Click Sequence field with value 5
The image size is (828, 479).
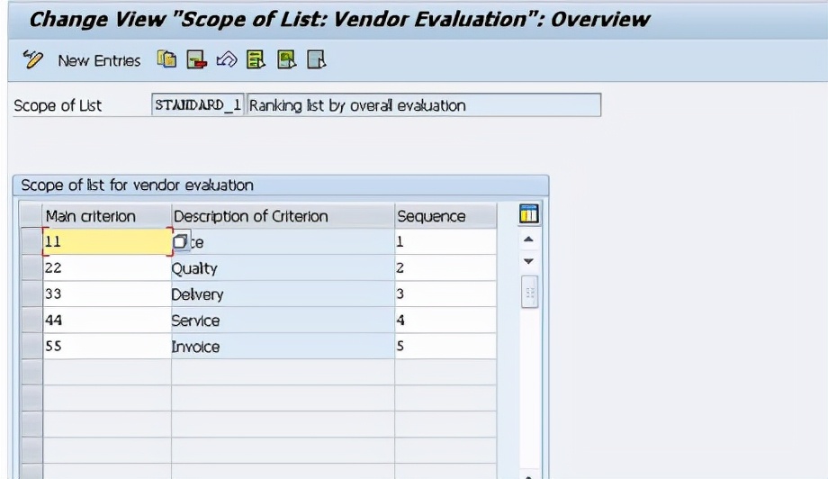pyautogui.click(x=445, y=346)
